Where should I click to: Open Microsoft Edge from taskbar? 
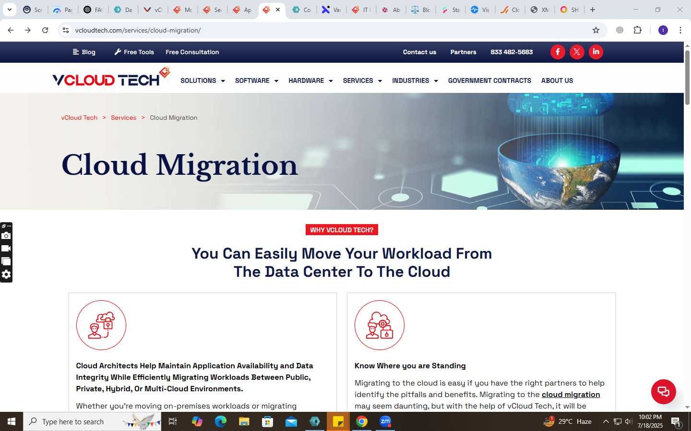220,421
